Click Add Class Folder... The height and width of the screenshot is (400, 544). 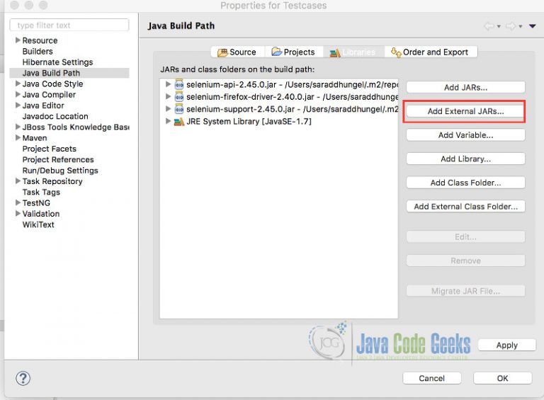click(x=465, y=183)
